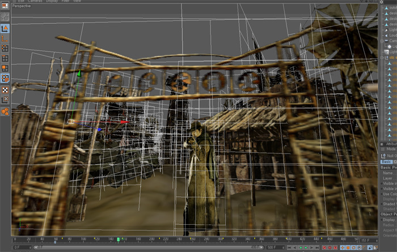Toggle position keyframe recording icon
The width and height of the screenshot is (397, 252).
pos(343,247)
